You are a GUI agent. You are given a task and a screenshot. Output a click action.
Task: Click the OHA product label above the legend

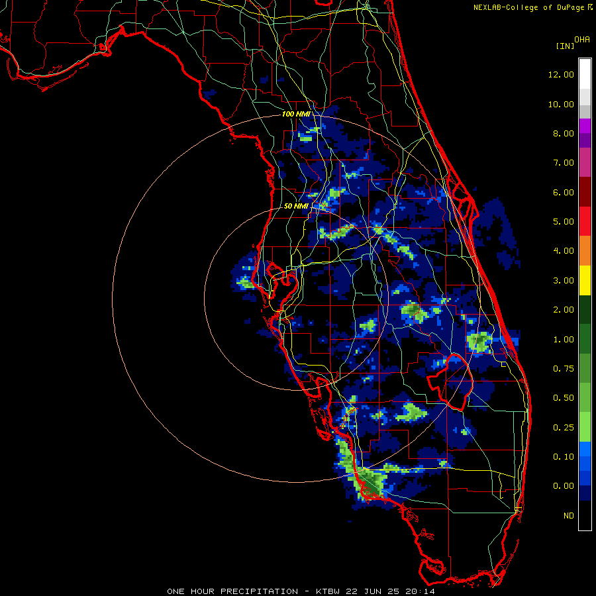(x=582, y=40)
